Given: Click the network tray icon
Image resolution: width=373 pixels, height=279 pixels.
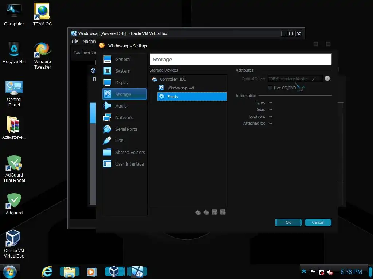Looking at the screenshot, I should 321,272.
